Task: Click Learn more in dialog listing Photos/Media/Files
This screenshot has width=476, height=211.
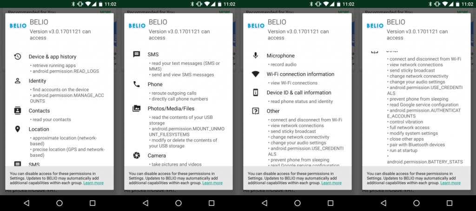Action: 212,183
